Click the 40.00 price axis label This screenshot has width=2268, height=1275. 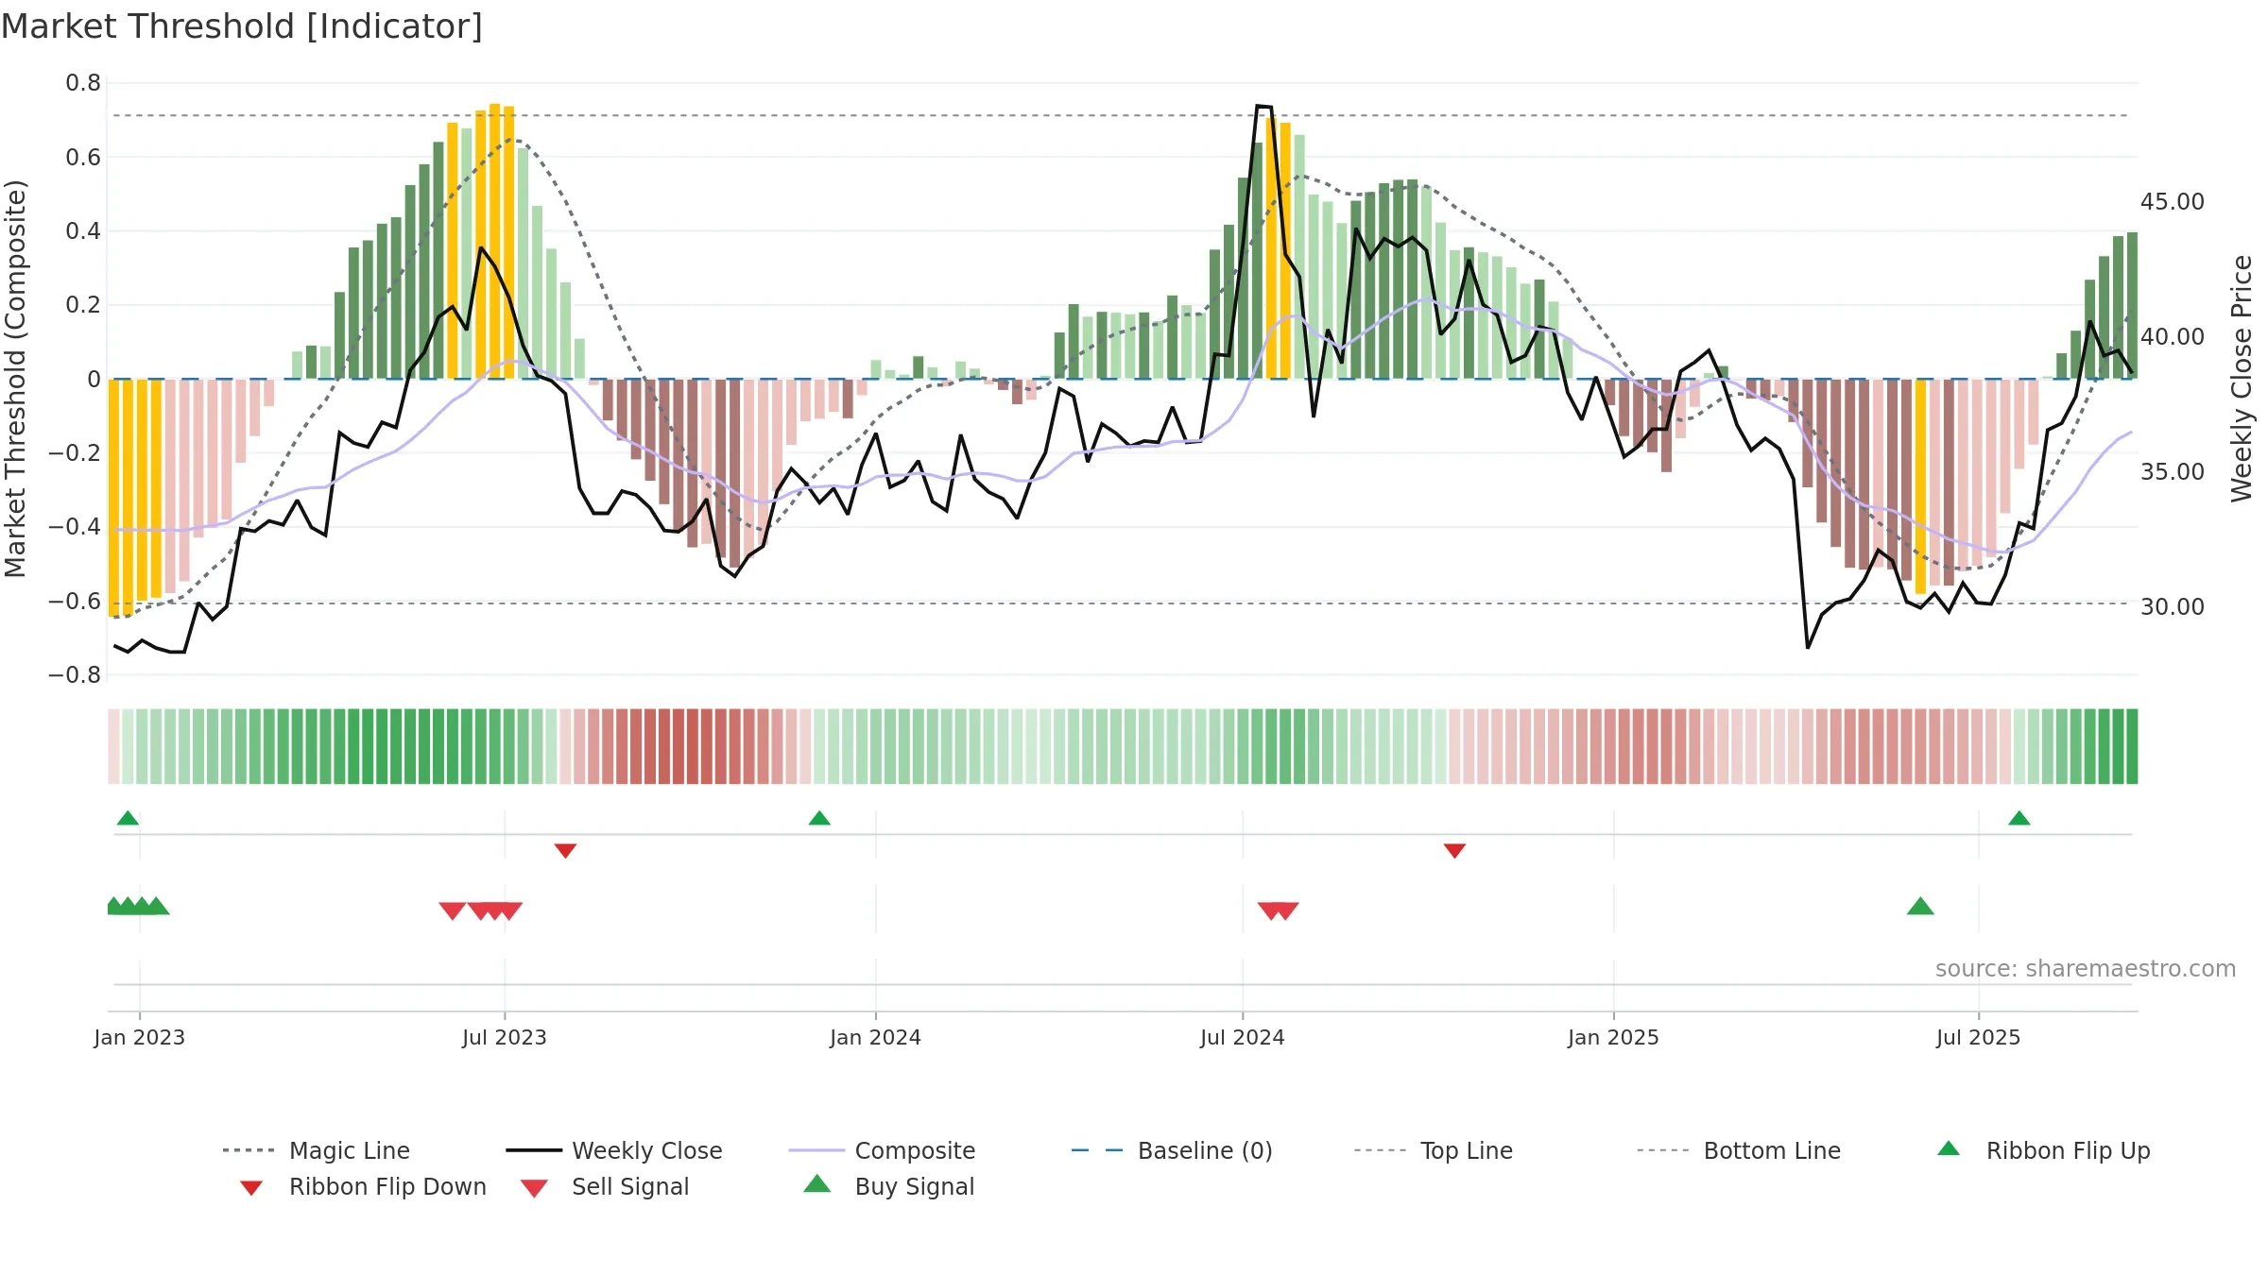(x=2172, y=337)
